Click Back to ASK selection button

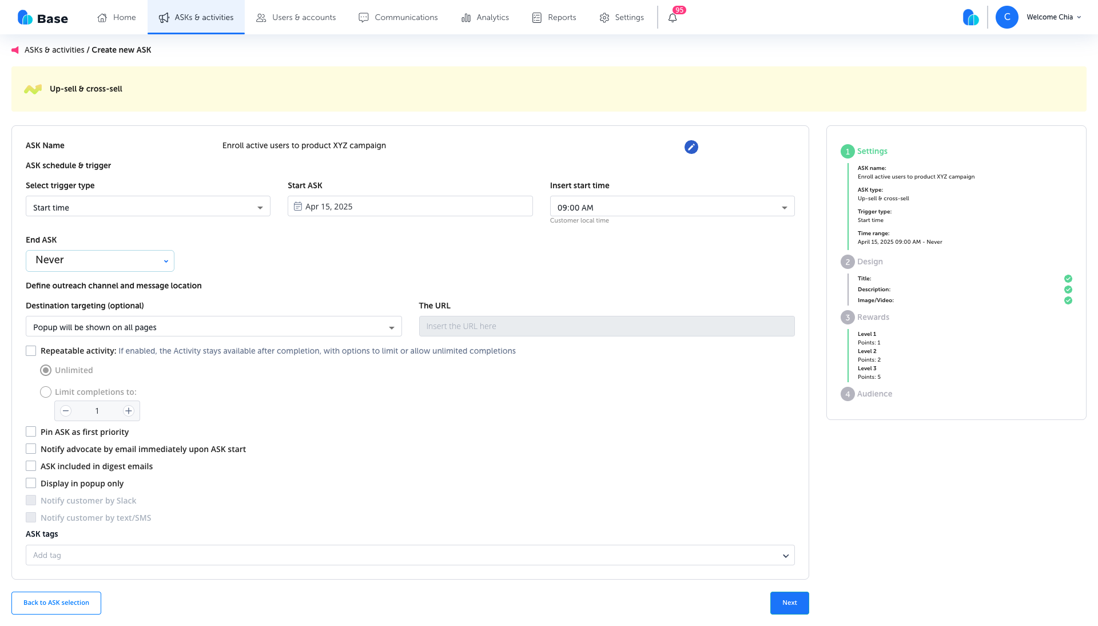pyautogui.click(x=56, y=603)
